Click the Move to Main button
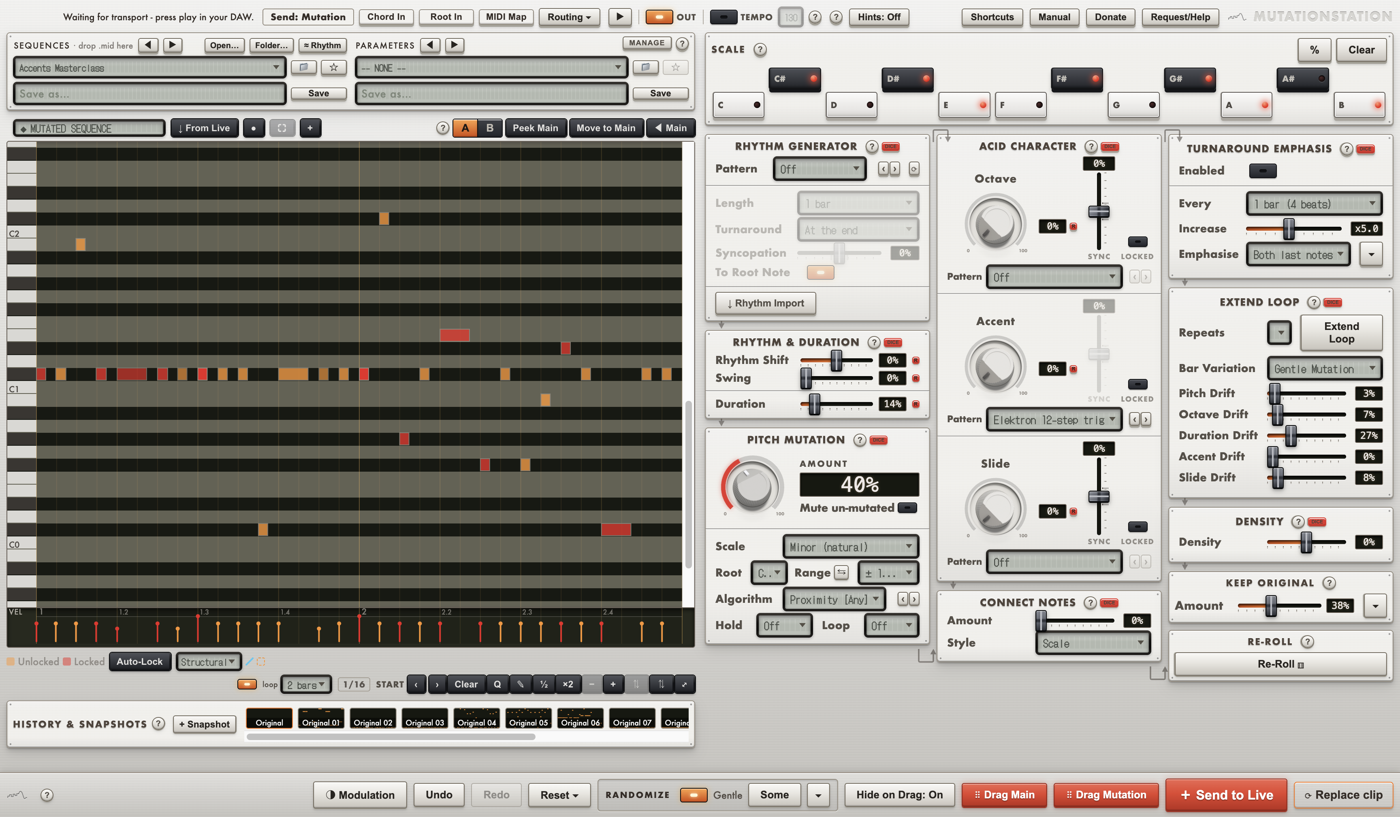The image size is (1400, 817). [x=606, y=128]
